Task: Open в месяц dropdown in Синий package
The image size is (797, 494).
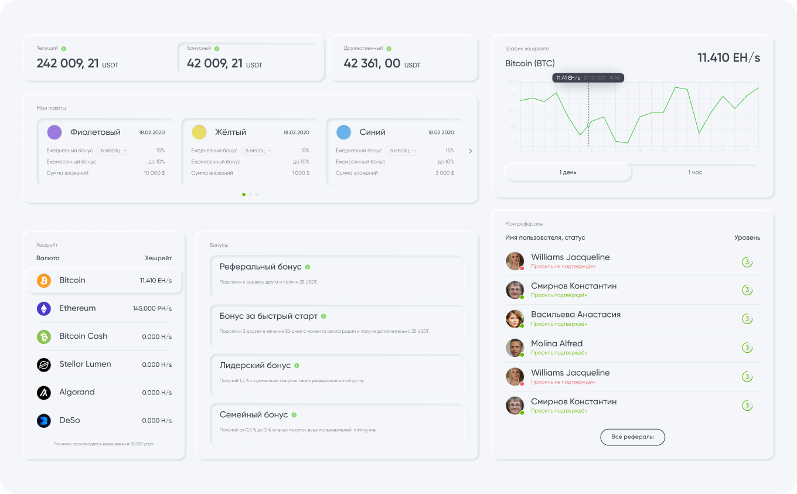Action: coord(403,151)
